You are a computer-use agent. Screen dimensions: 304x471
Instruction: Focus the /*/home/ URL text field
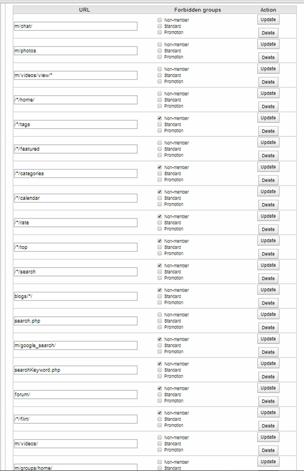[x=75, y=100]
